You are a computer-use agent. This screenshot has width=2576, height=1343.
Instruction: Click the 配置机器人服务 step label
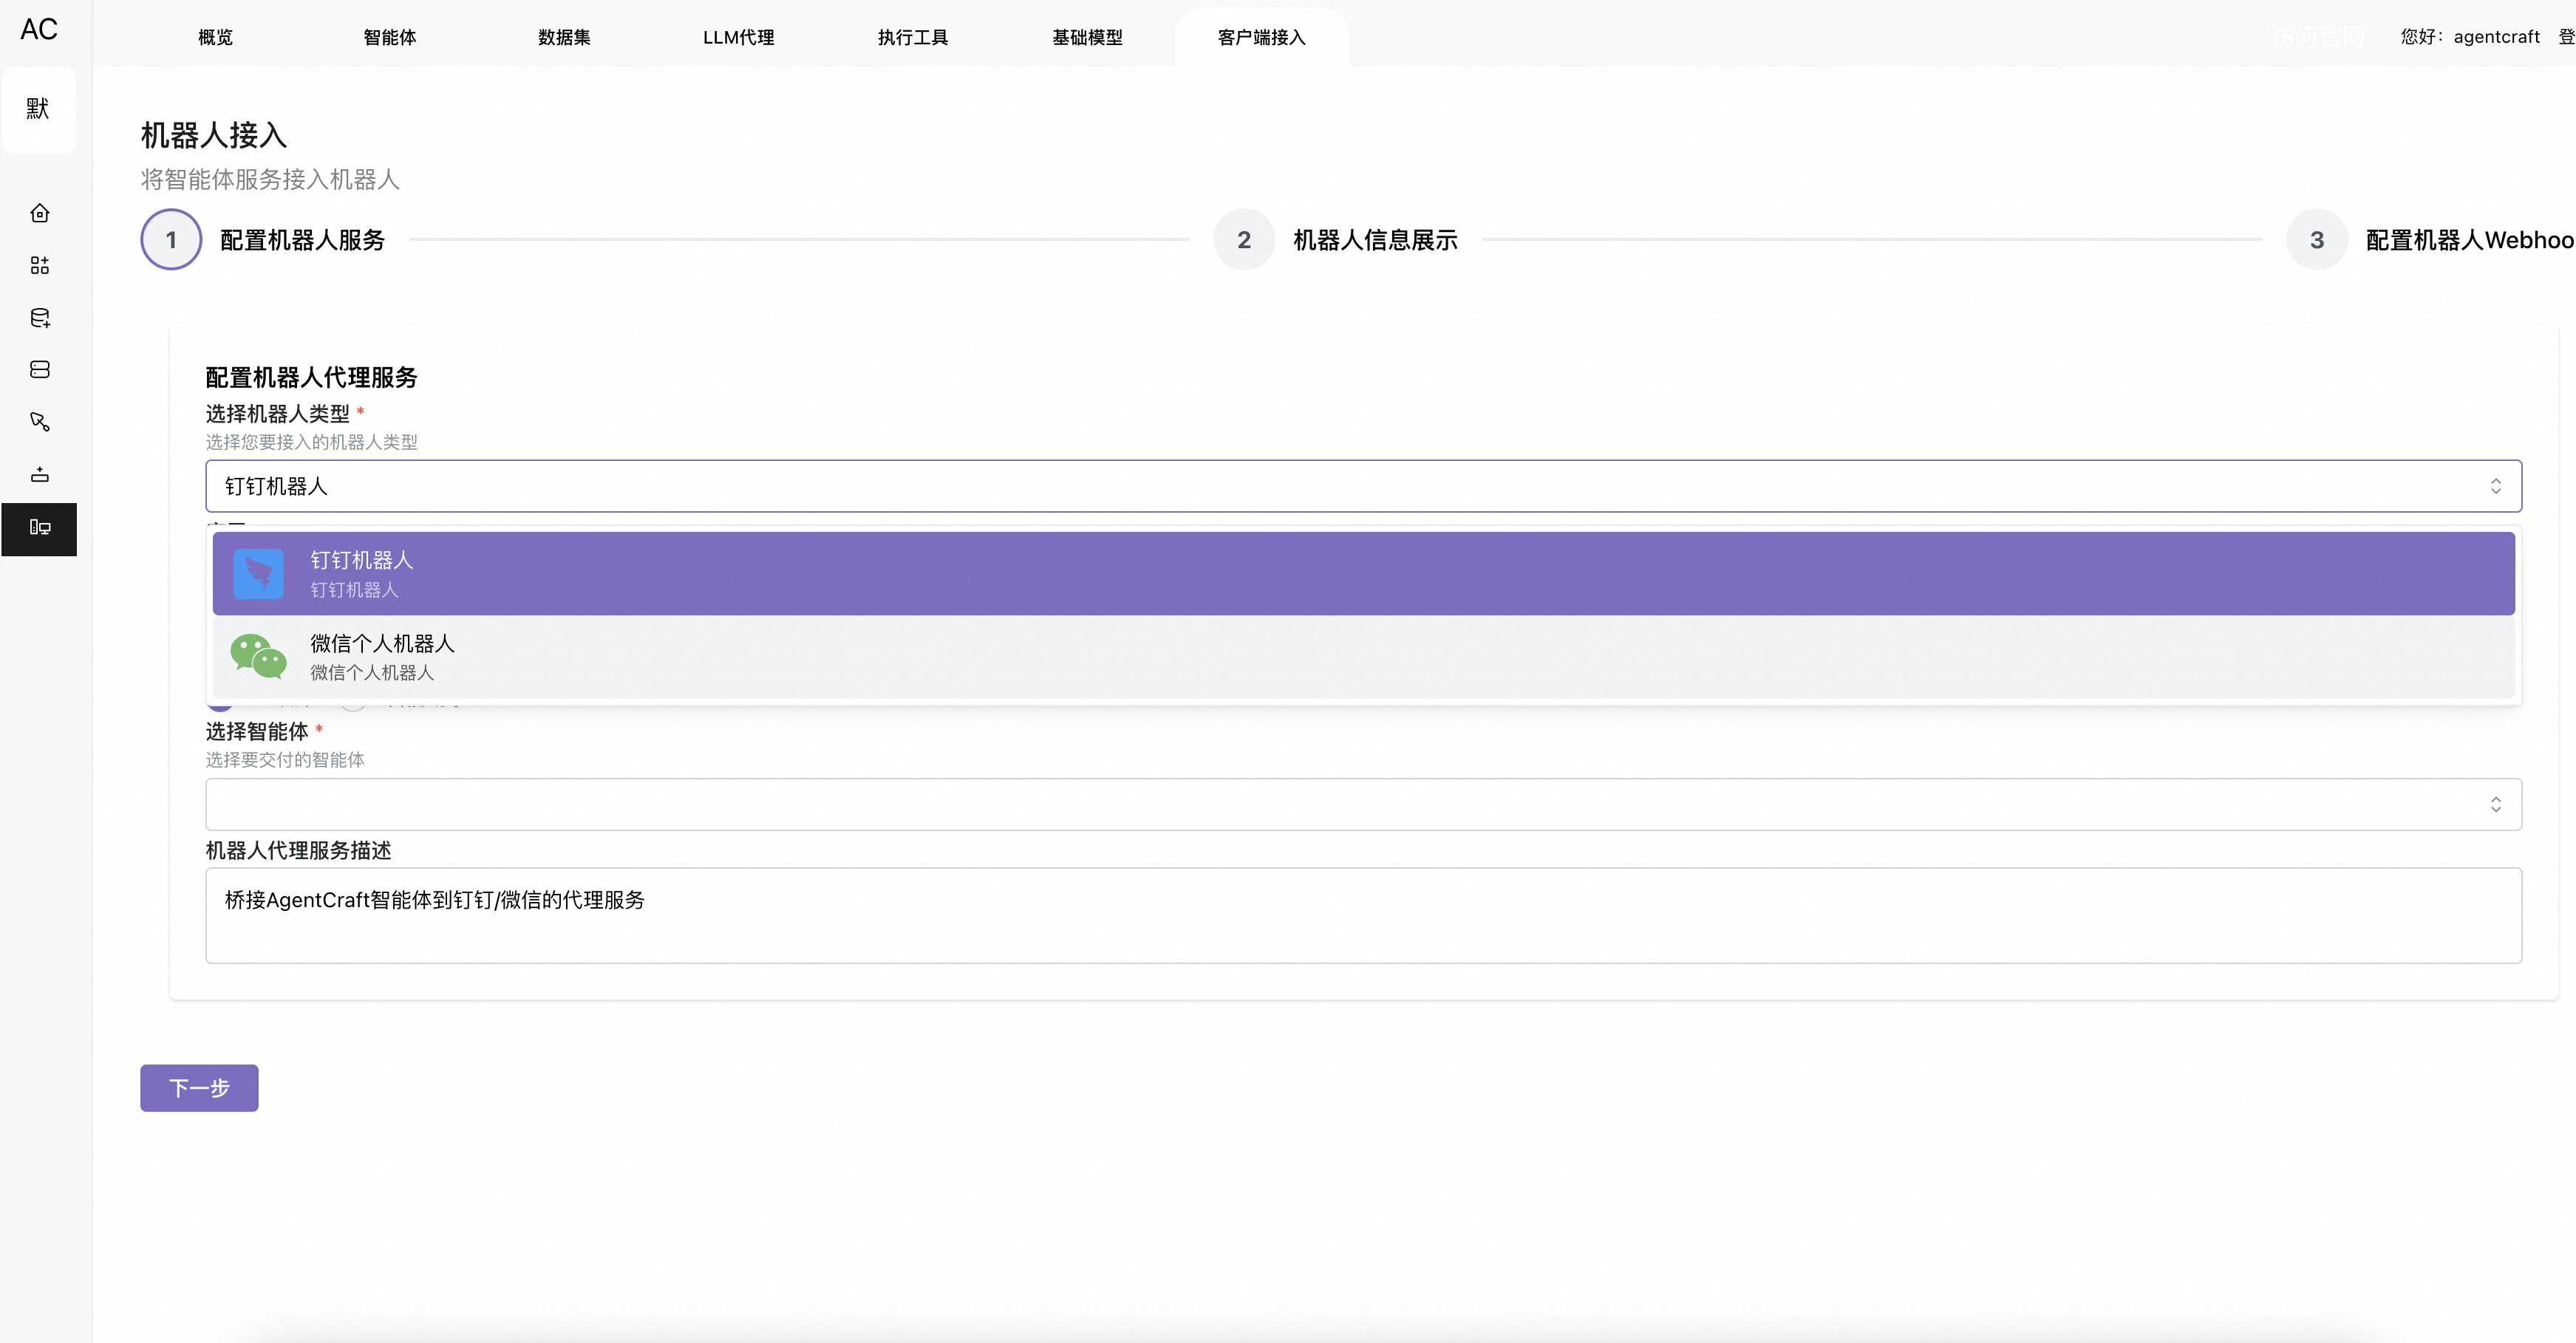(x=302, y=240)
